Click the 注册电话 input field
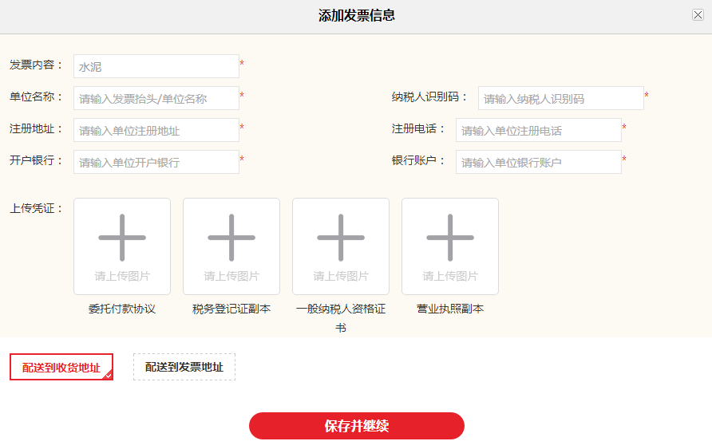This screenshot has width=712, height=445. 539,130
